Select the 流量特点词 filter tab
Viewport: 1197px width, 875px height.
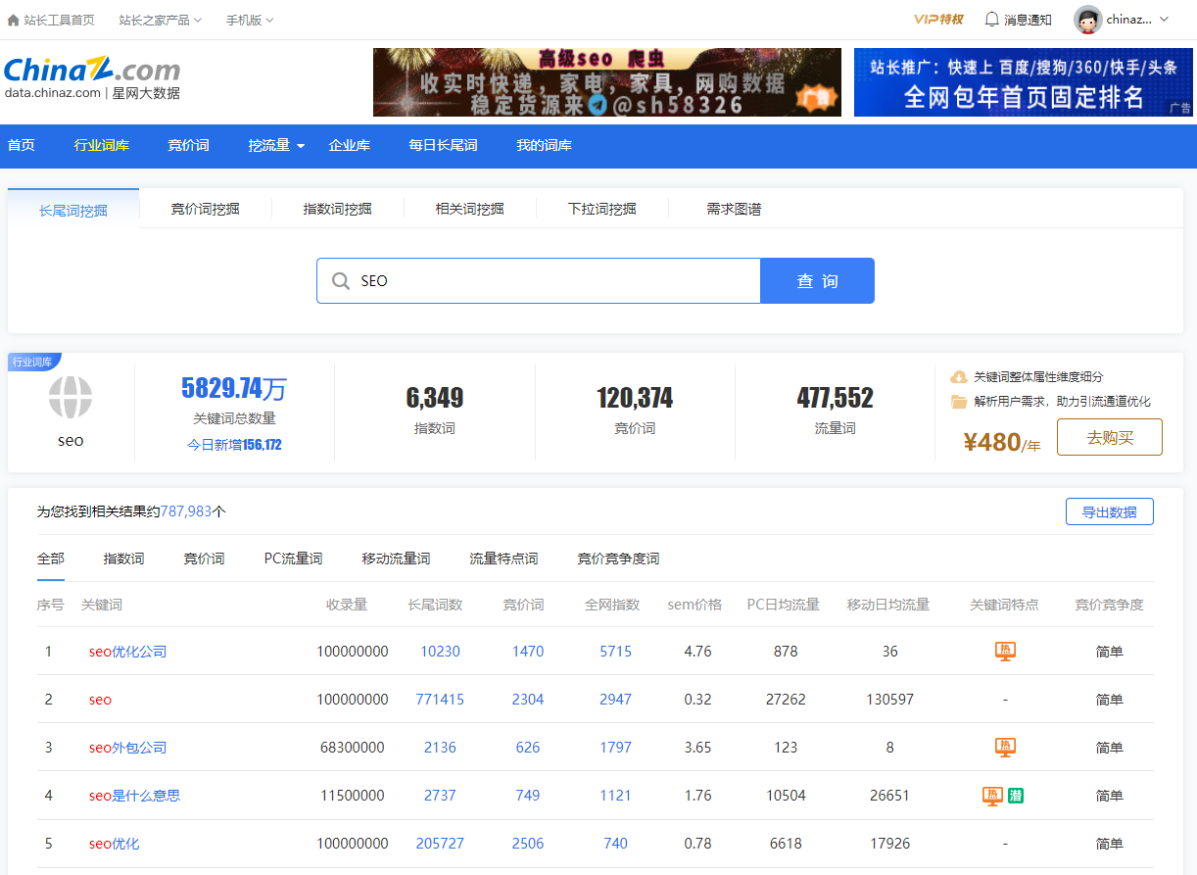(503, 559)
